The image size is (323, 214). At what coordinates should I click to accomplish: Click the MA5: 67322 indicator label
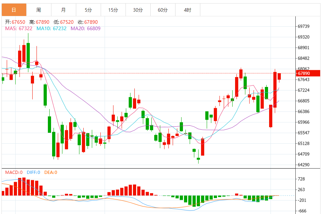pos(19,28)
